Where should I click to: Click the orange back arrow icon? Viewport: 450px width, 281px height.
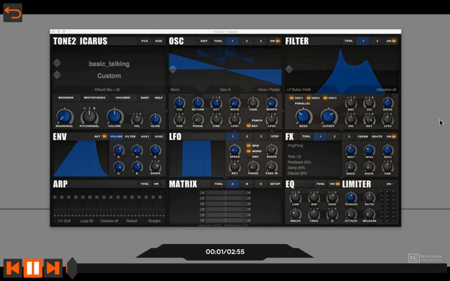click(12, 13)
